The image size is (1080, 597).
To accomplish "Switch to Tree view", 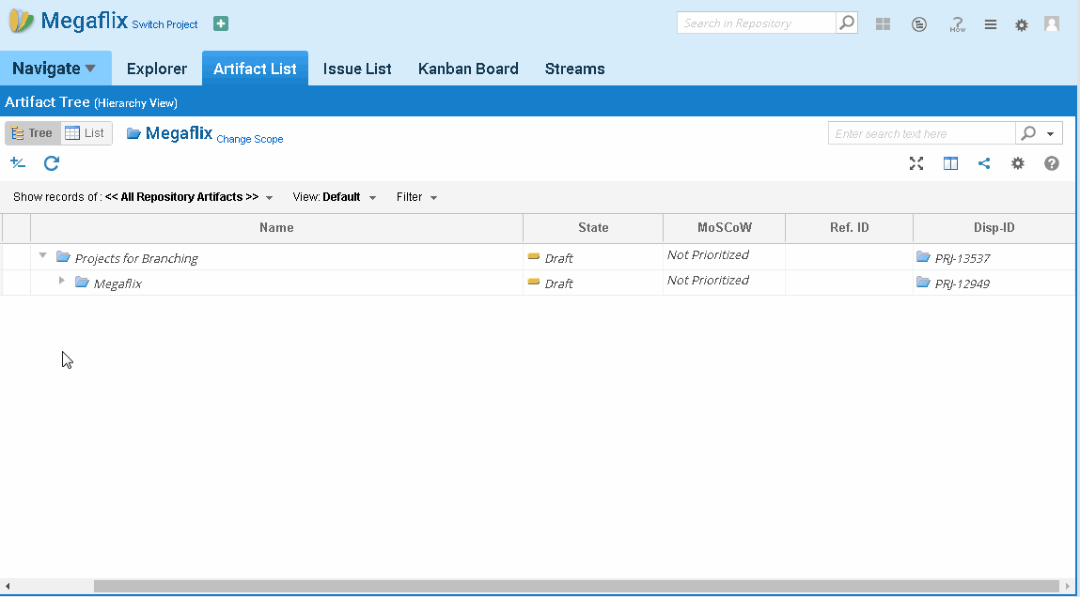I will (x=32, y=133).
